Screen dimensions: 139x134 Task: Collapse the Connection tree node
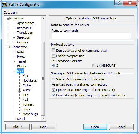point(8,47)
